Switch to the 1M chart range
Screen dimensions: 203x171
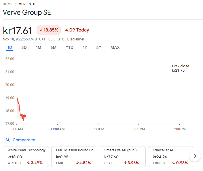[39, 47]
